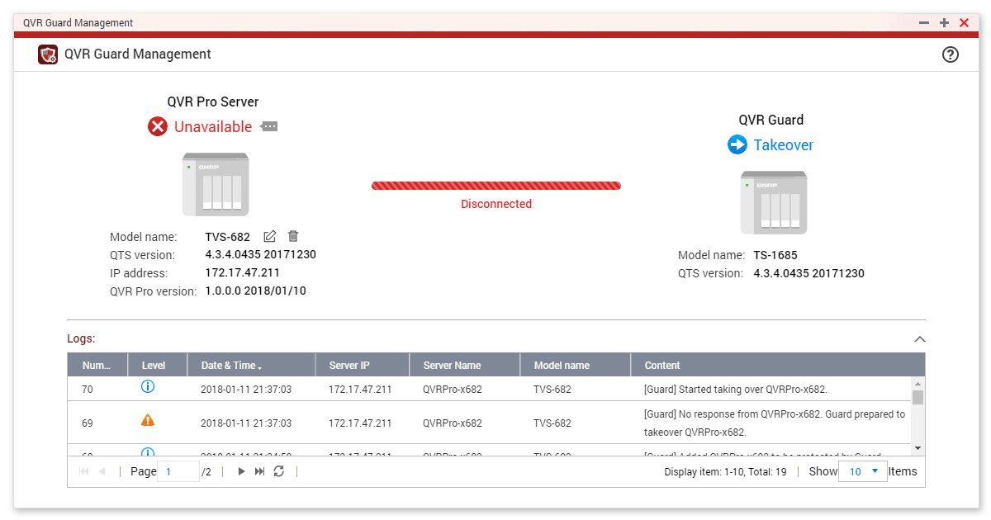Screen dimensions: 991x520
Task: Click the info level icon in log 70
Action: click(148, 387)
